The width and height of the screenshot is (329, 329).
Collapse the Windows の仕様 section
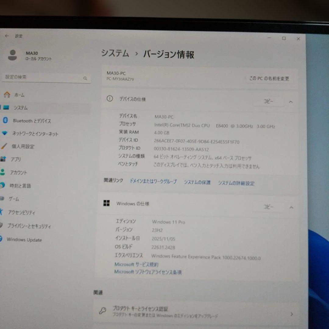tap(291, 207)
